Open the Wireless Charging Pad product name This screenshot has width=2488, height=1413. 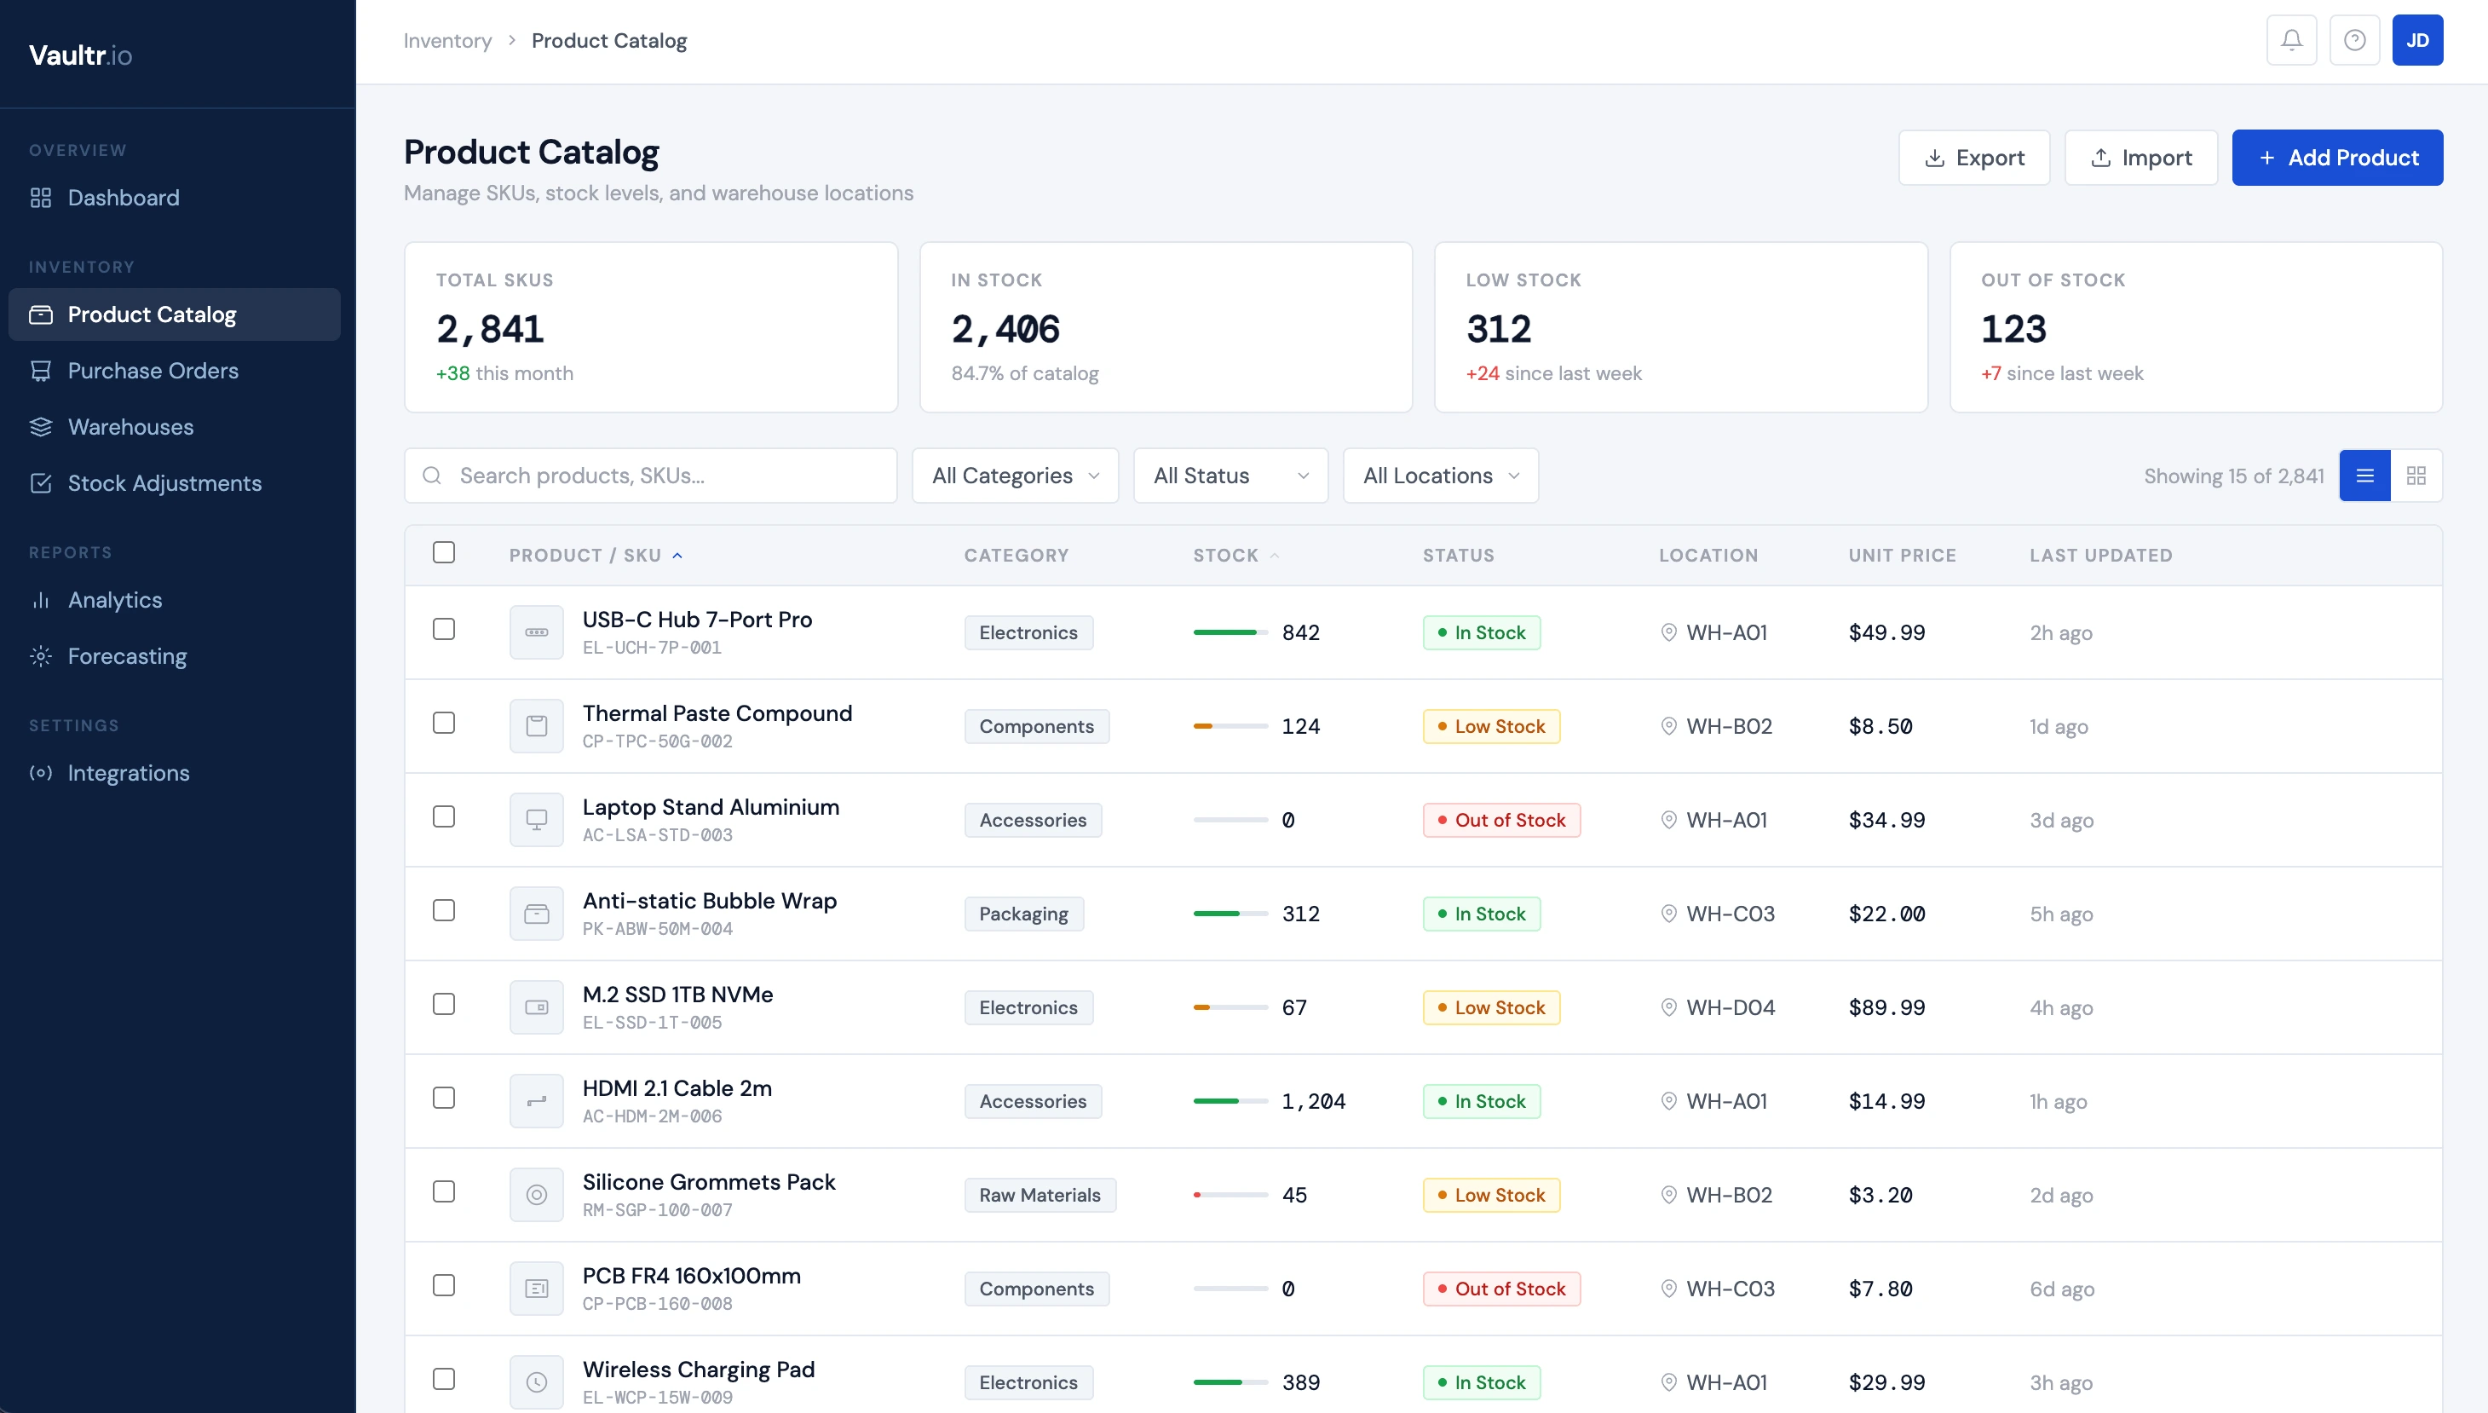tap(699, 1370)
